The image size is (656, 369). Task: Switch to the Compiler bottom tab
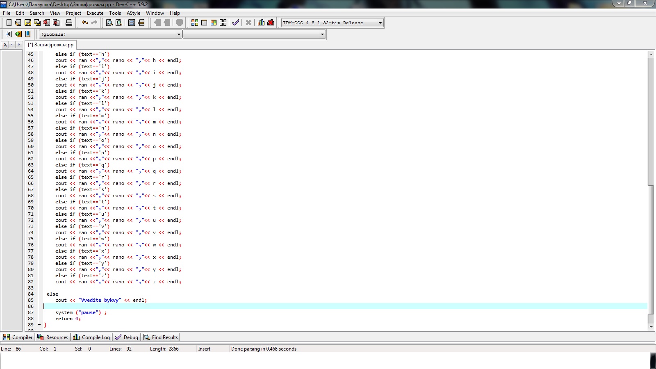[x=18, y=337]
